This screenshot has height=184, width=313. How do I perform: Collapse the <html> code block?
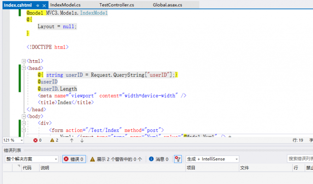23,61
